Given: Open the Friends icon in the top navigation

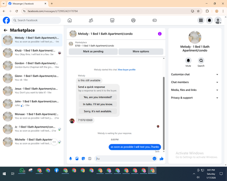Looking at the screenshot, I should [x=91, y=20].
